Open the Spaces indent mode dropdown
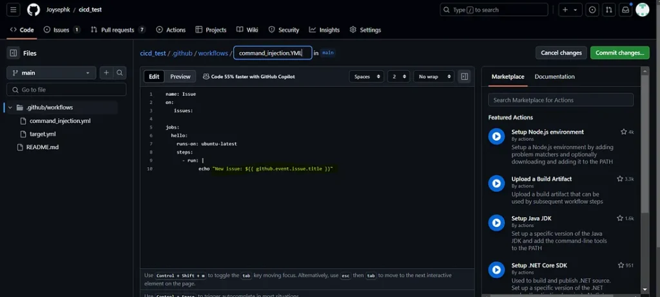The image size is (660, 297). [366, 76]
